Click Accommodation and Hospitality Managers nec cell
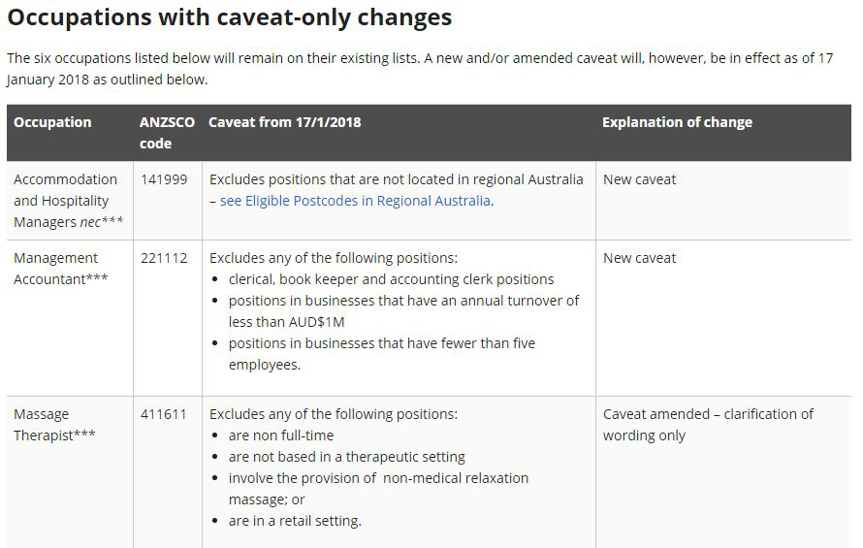 68,201
